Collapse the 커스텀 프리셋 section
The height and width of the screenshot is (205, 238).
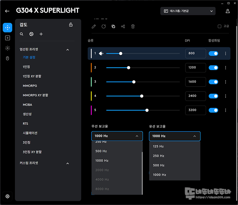[67, 163]
